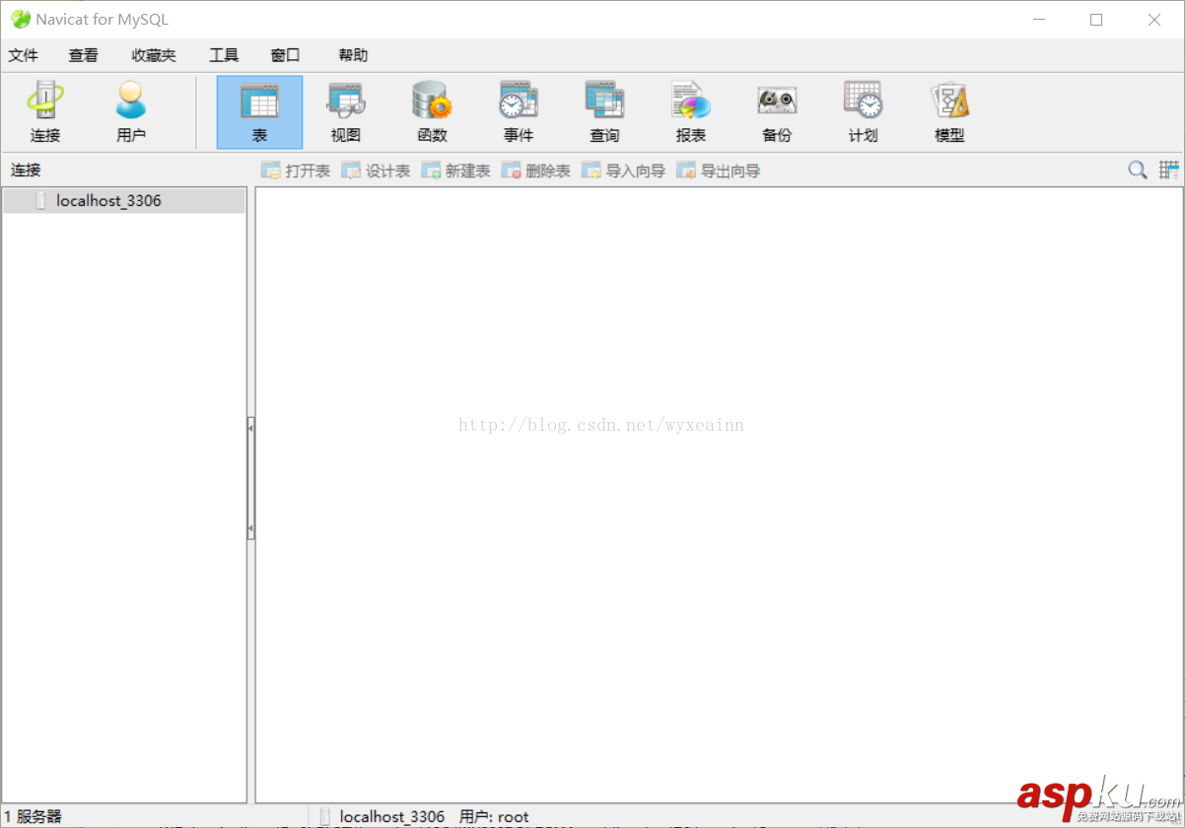Viewport: 1185px width, 828px height.
Task: Click the Navicat application logo icon
Action: (x=20, y=19)
